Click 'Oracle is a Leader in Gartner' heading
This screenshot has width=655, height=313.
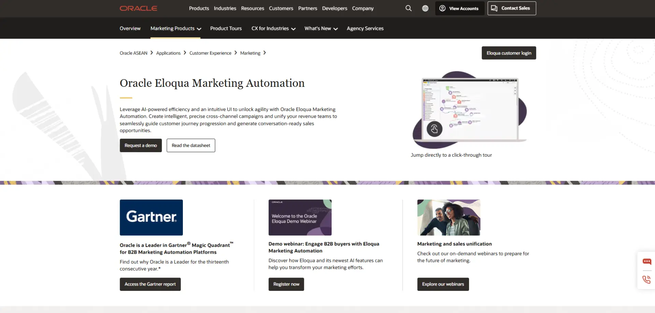(x=176, y=248)
